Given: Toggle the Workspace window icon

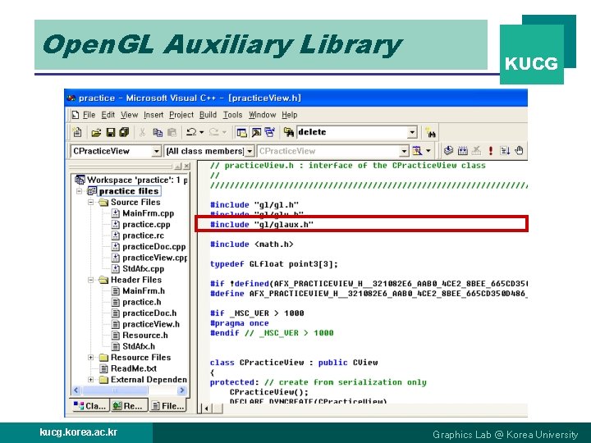Looking at the screenshot, I should click(x=241, y=132).
